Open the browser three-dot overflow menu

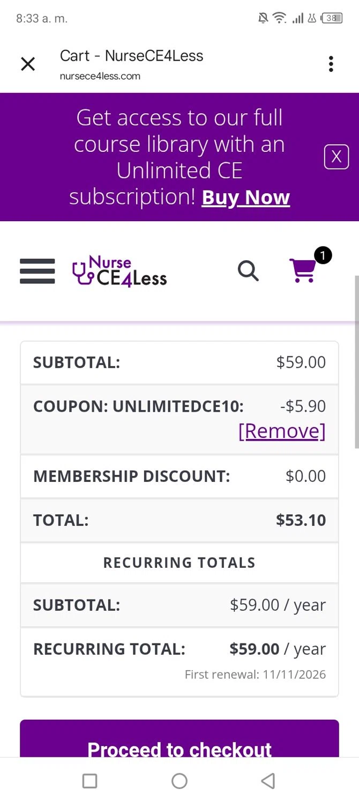pyautogui.click(x=331, y=64)
